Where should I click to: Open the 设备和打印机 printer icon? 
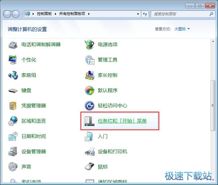pyautogui.click(x=90, y=152)
